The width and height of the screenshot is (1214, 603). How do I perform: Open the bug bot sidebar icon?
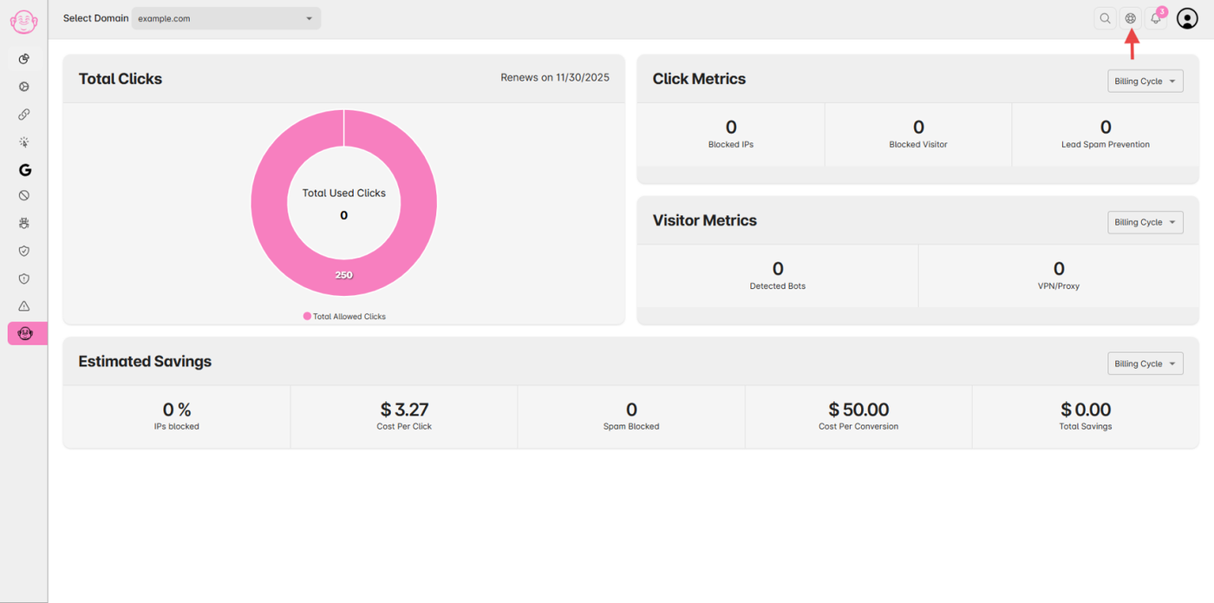pos(24,224)
